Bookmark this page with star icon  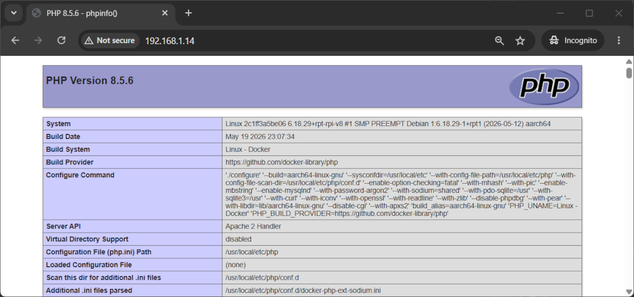(520, 40)
